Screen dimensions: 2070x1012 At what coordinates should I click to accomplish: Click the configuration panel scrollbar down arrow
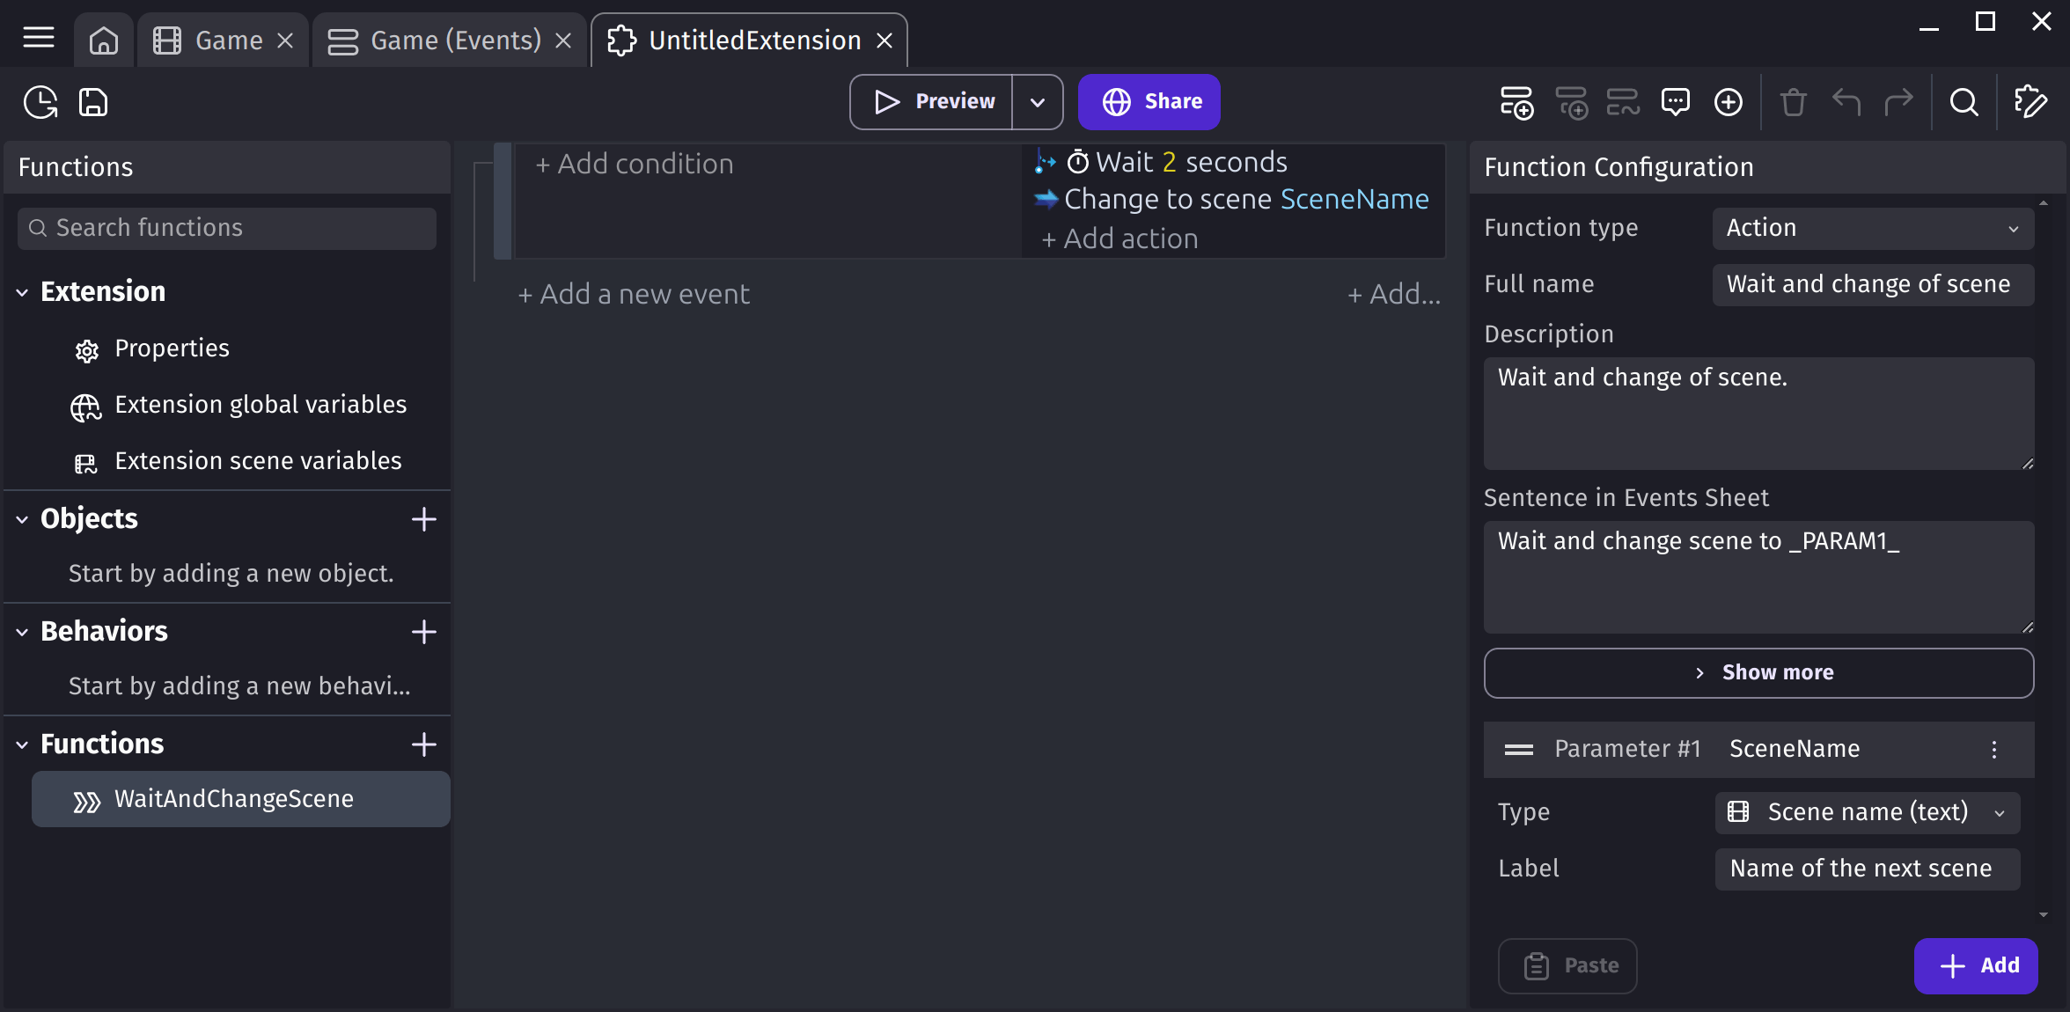point(2044,915)
